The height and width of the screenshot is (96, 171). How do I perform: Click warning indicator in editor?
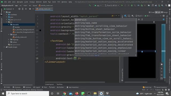113,16
